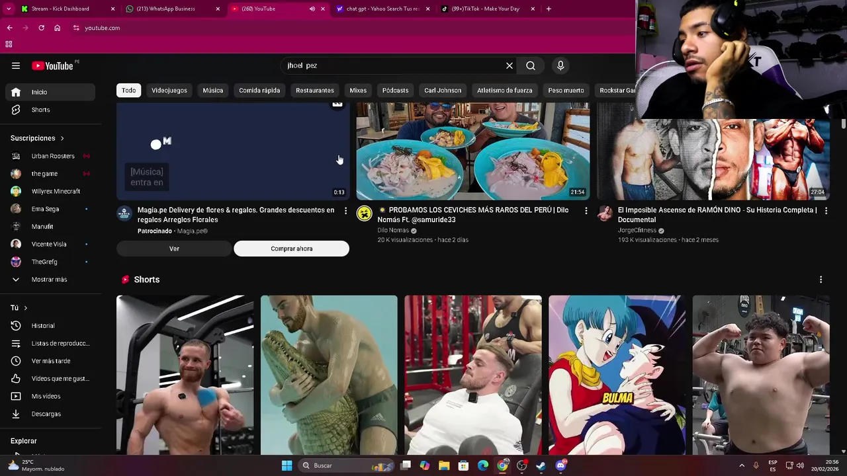The height and width of the screenshot is (476, 847).
Task: Go back in the browser
Action: tap(9, 28)
